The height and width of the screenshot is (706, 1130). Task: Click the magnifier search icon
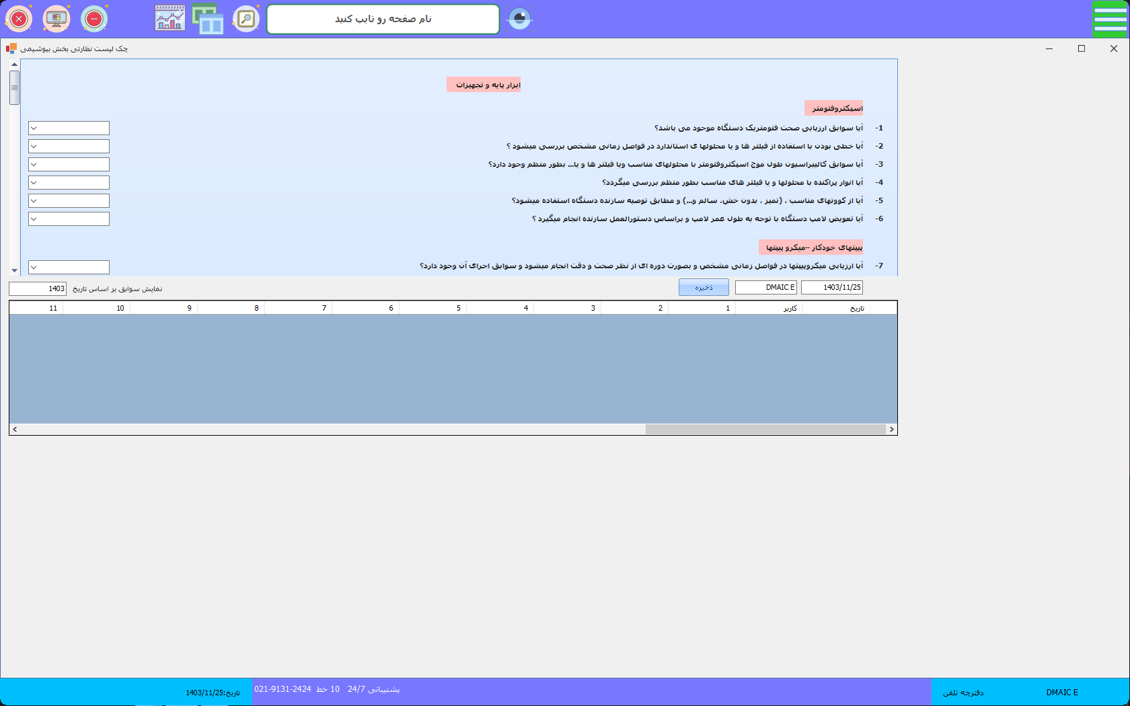[x=246, y=19]
